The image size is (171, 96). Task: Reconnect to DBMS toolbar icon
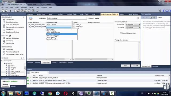[x=37, y=11]
